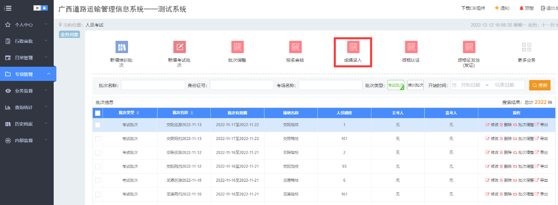Check the row for 交院巡游2022-11-13
The width and height of the screenshot is (558, 205).
tap(98, 125)
